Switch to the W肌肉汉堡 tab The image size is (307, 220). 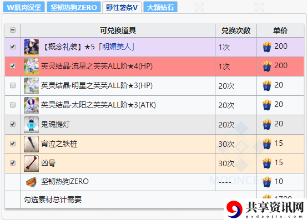coord(24,7)
